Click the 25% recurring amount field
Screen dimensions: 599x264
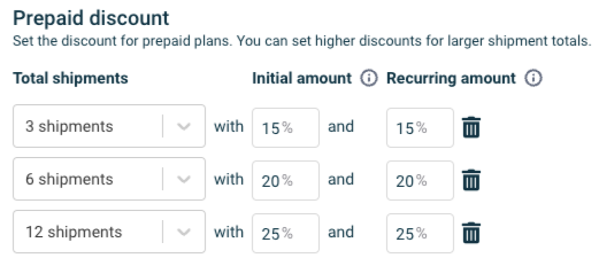[420, 232]
